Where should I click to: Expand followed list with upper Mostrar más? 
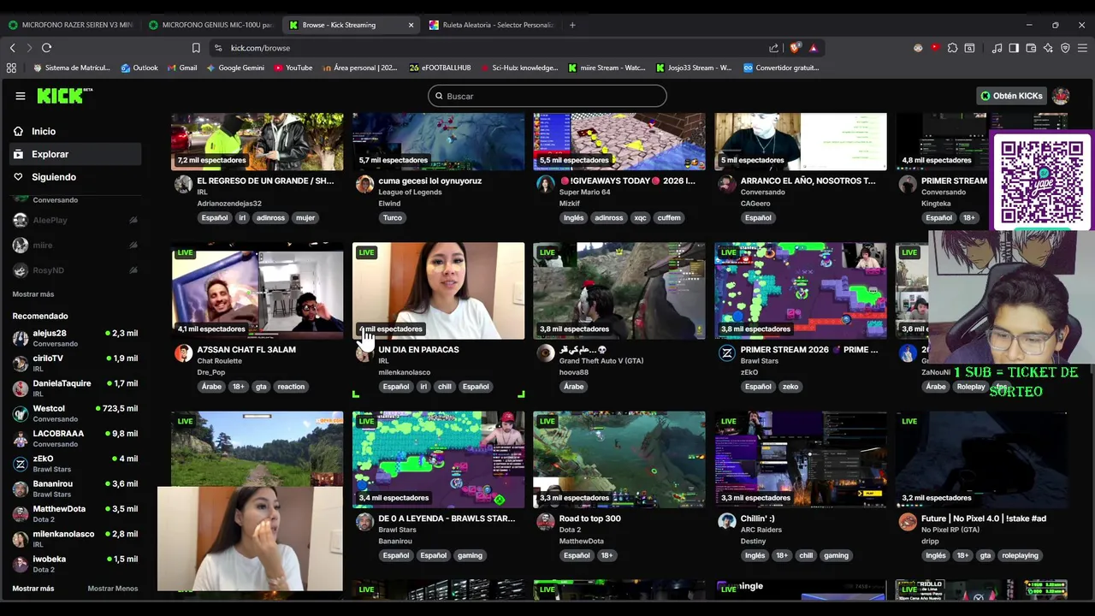click(x=33, y=294)
